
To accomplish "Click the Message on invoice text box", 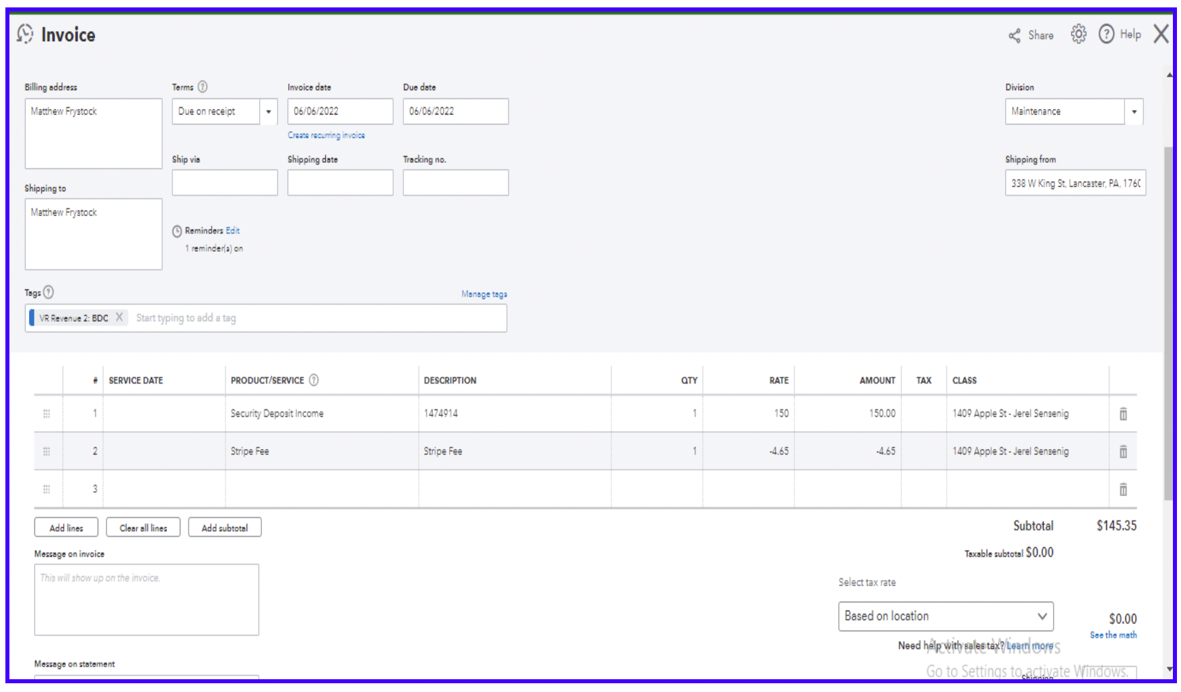I will pyautogui.click(x=146, y=600).
